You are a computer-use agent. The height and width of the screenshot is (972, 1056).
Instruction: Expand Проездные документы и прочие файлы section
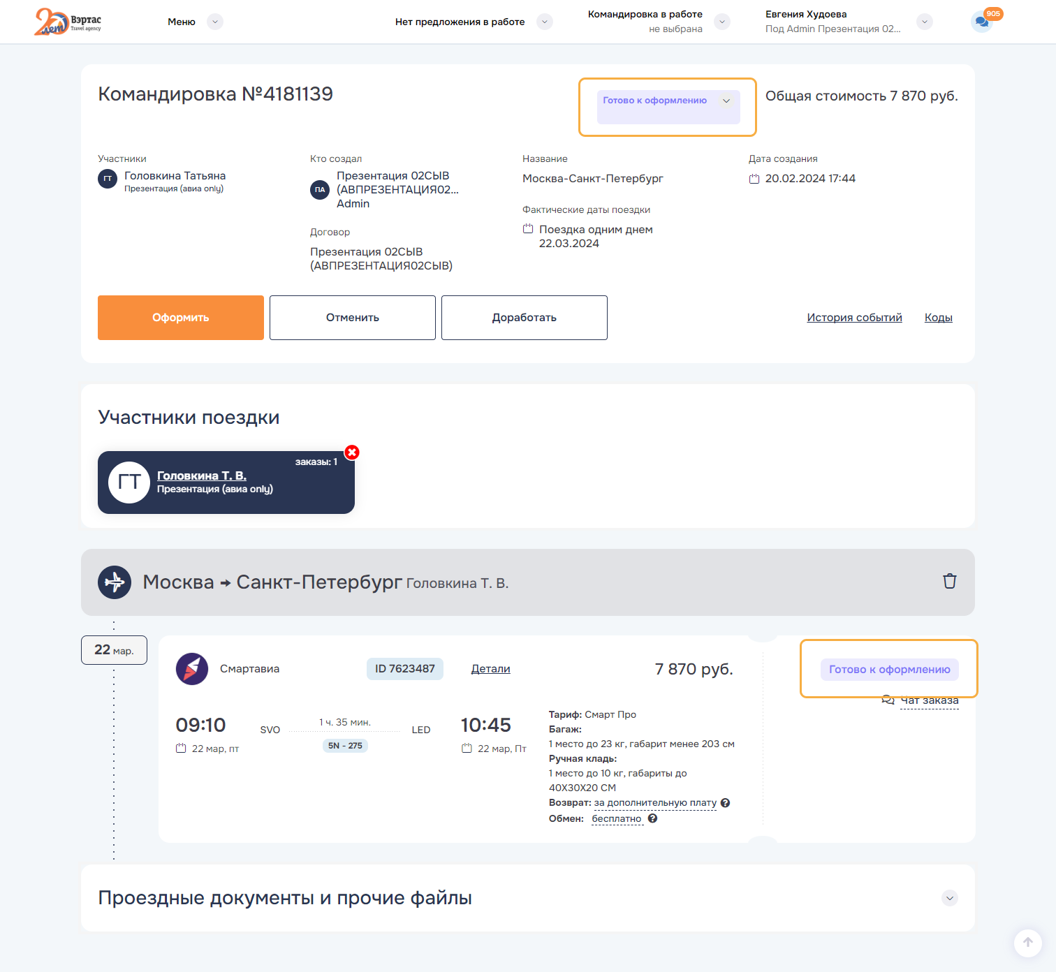(949, 898)
